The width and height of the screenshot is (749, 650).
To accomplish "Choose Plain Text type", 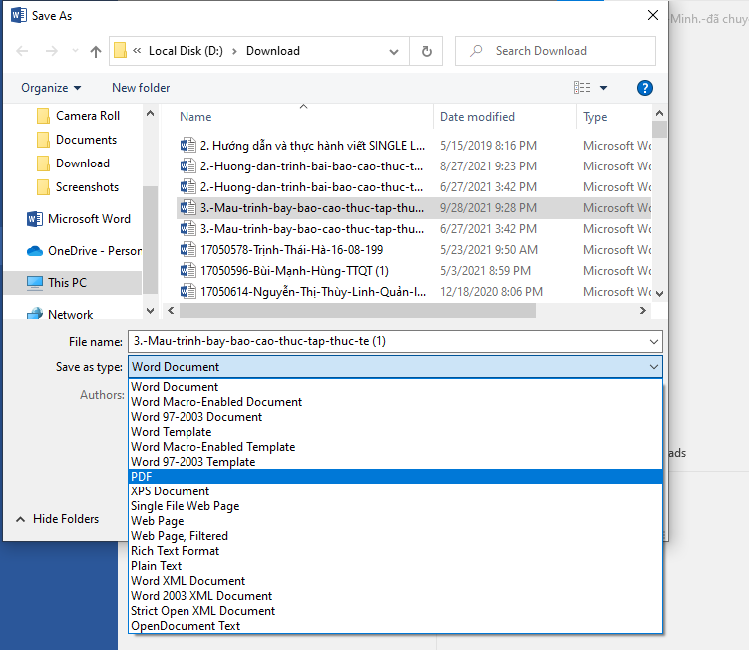I will [x=396, y=566].
